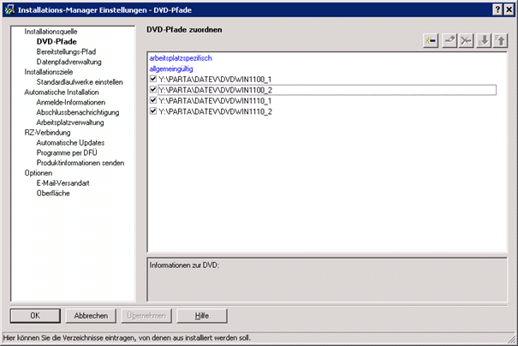Select the Installationsquelle tree category
This screenshot has height=346, width=518.
(51, 31)
